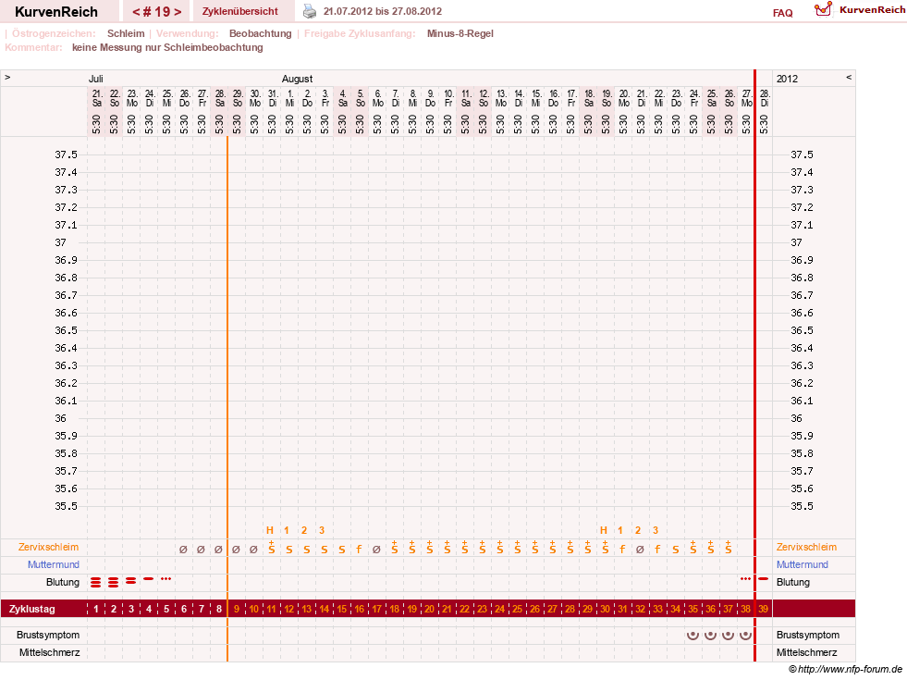Select cycle day 9 in the Zyklustag row
The height and width of the screenshot is (680, 907).
[237, 609]
